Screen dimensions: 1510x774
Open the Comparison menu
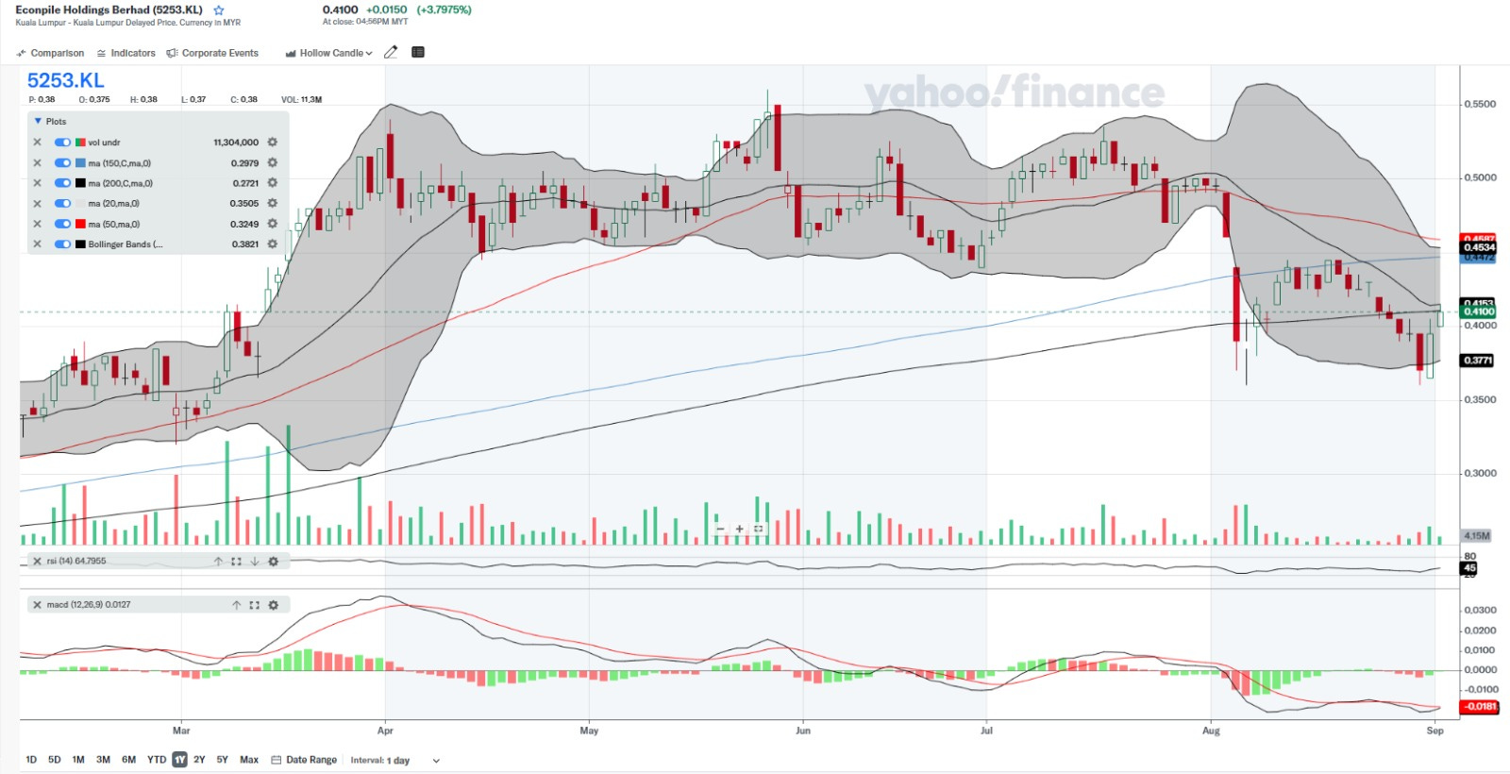point(50,53)
